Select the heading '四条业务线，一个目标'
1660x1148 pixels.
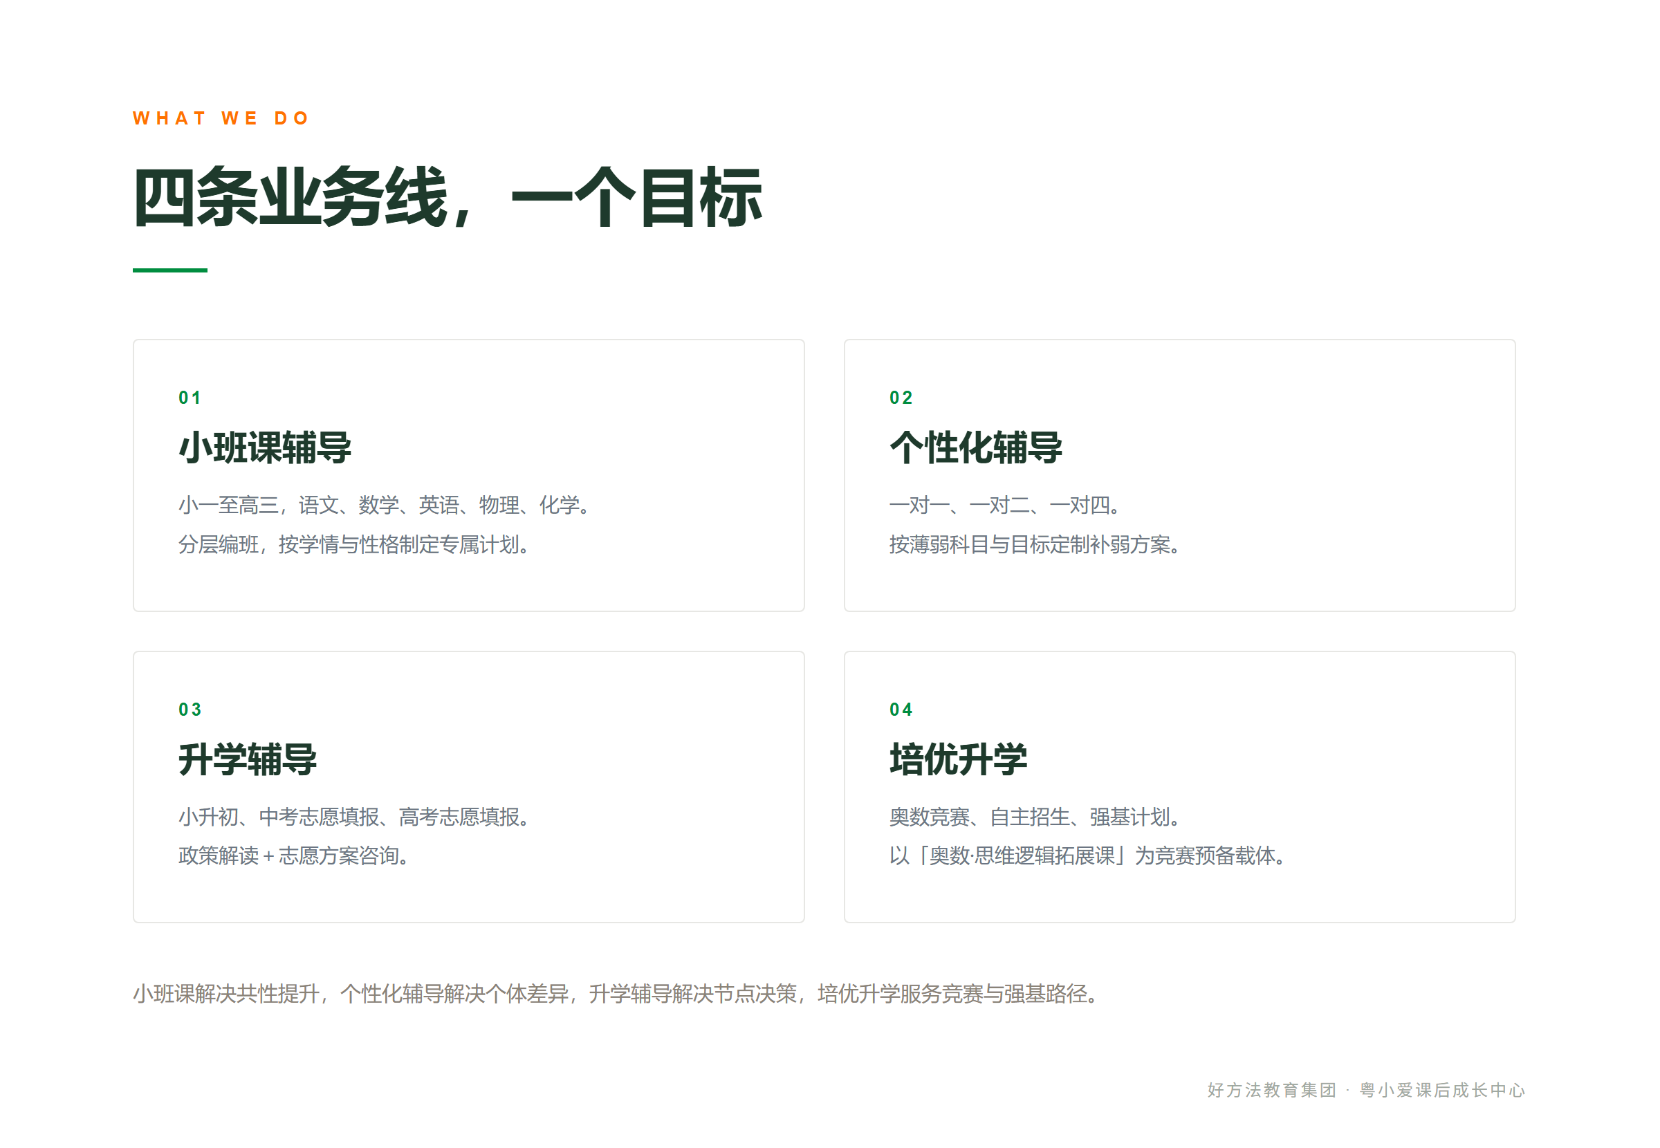pos(448,197)
